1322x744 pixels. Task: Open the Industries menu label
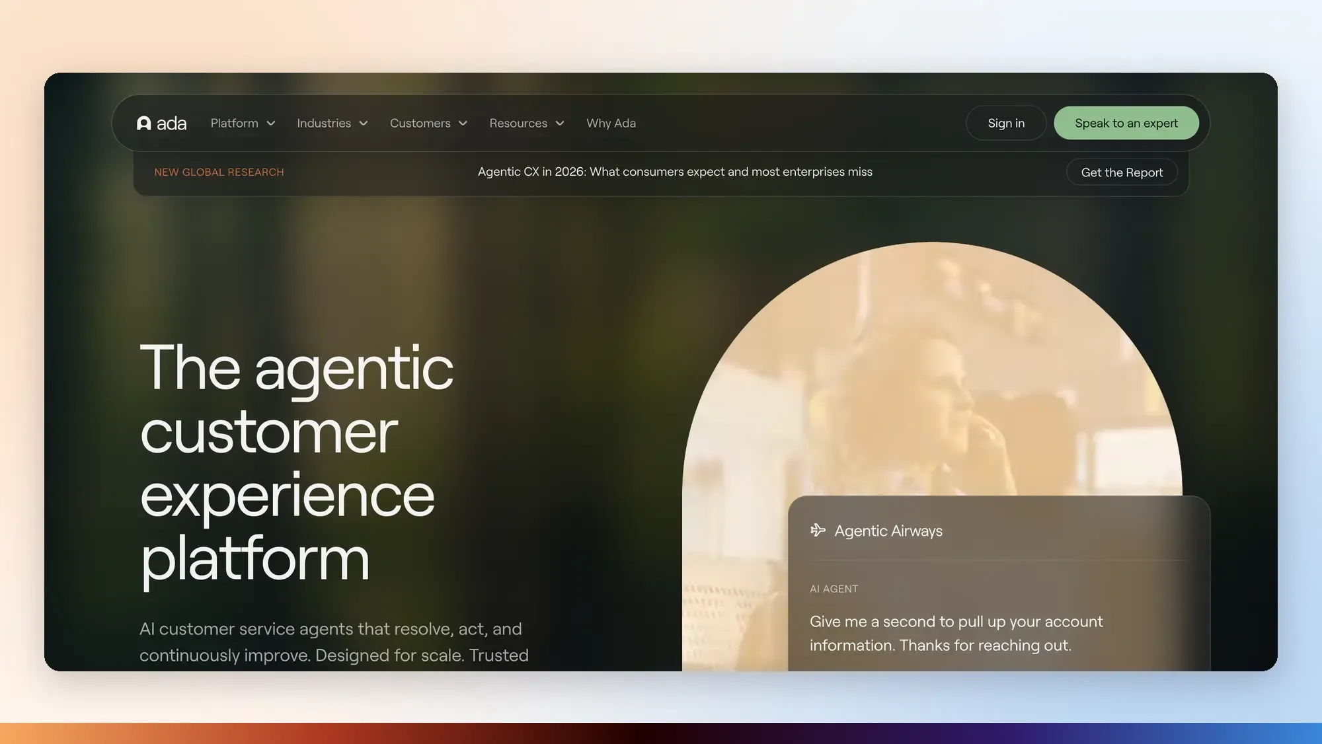pos(324,123)
